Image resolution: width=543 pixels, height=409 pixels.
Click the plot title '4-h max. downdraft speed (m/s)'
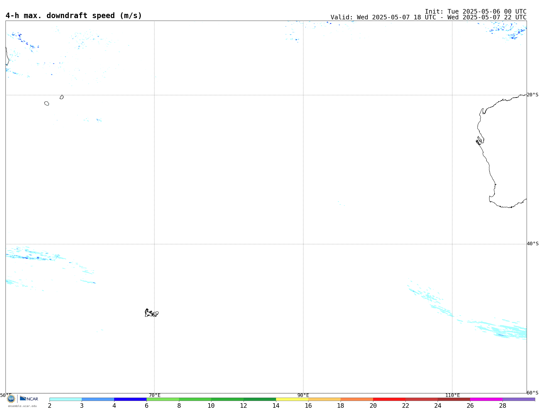click(x=74, y=16)
